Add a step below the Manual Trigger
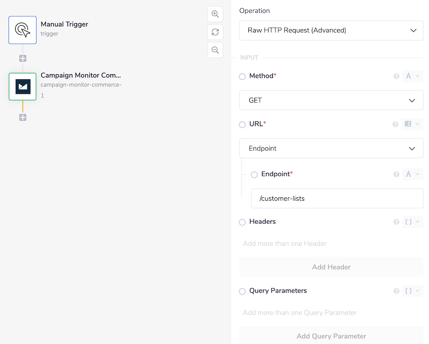 pos(22,58)
